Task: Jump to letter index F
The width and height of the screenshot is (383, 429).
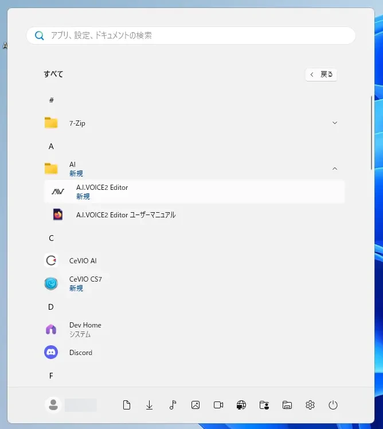Action: [51, 376]
